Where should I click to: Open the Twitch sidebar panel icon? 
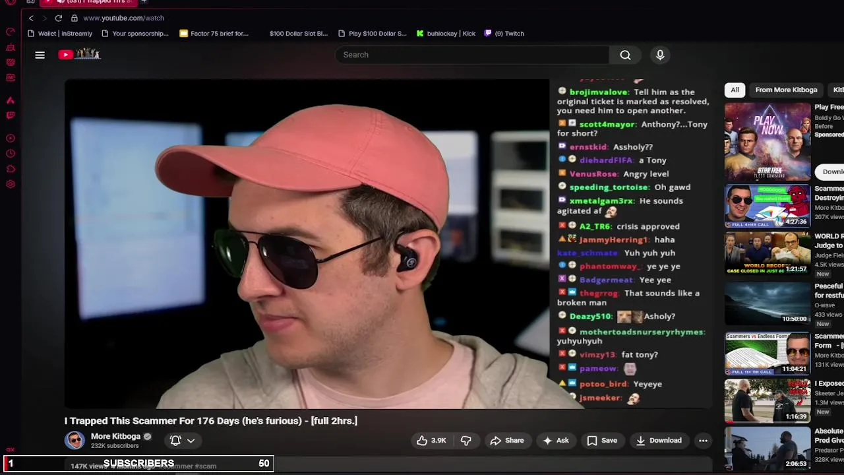coord(11,115)
